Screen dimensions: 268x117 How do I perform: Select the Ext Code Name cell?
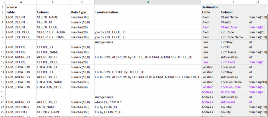click(234, 37)
